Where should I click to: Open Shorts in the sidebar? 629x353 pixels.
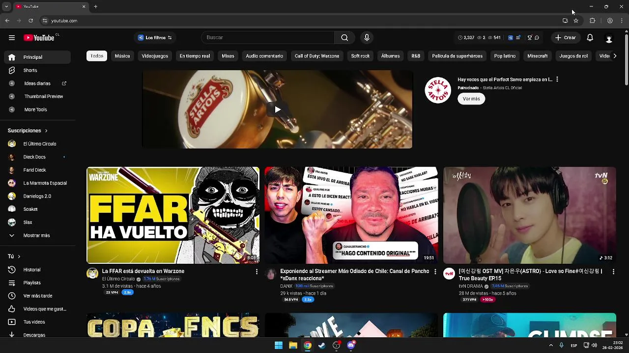pyautogui.click(x=37, y=70)
